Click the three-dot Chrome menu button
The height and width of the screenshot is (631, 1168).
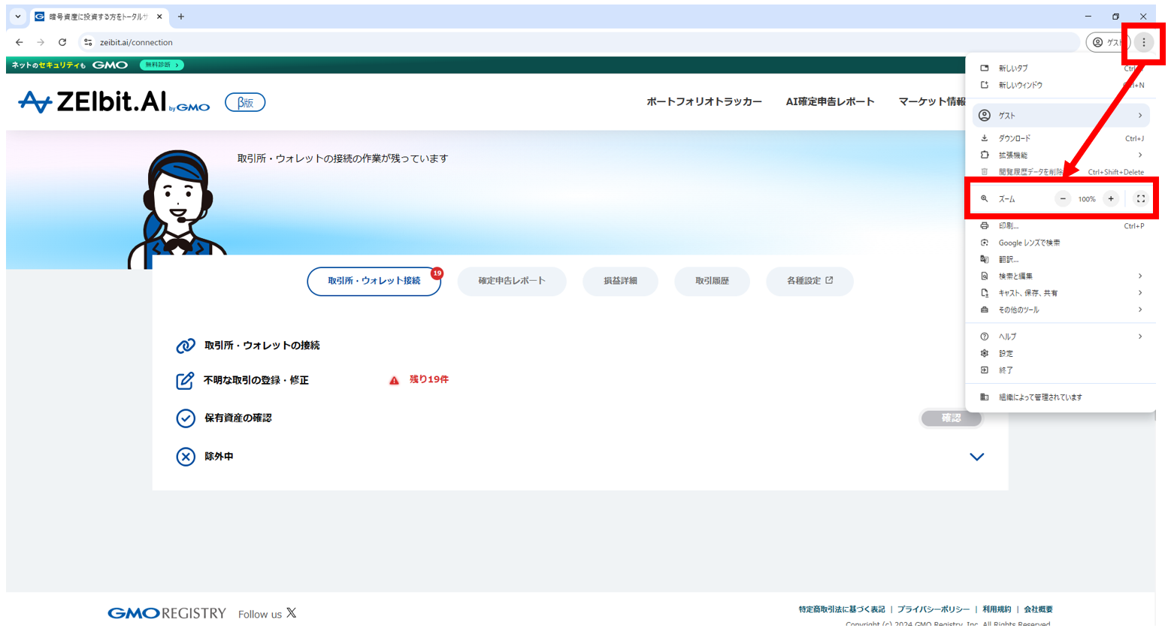(1144, 42)
